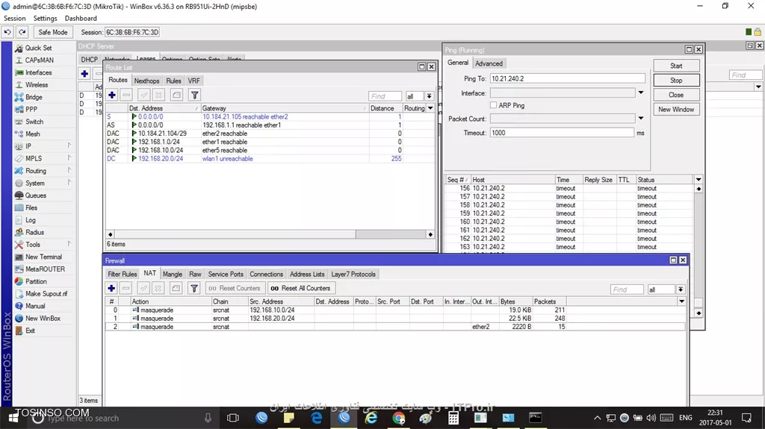
Task: Open New WinBox from the sidebar
Action: [43, 318]
